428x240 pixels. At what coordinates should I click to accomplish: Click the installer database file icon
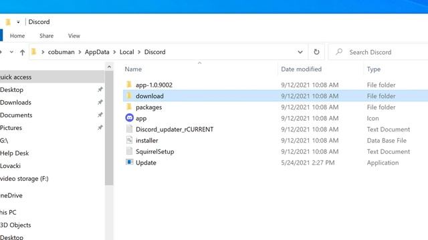[x=129, y=140]
